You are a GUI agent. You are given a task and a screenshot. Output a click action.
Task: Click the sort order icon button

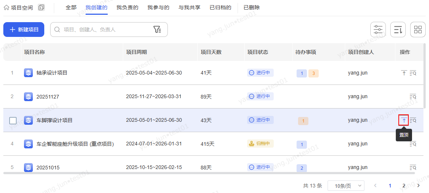point(398,30)
